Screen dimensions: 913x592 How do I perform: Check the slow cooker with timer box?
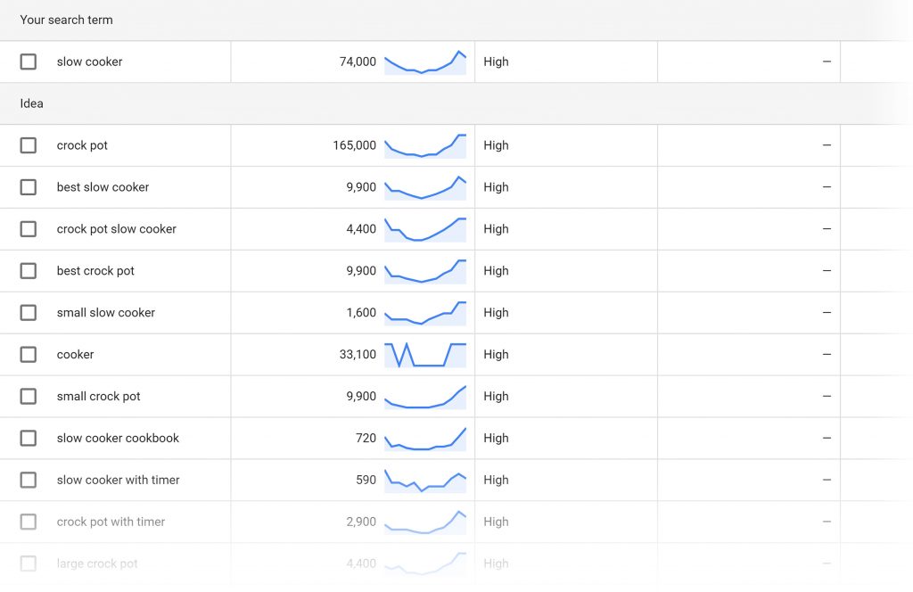tap(28, 481)
